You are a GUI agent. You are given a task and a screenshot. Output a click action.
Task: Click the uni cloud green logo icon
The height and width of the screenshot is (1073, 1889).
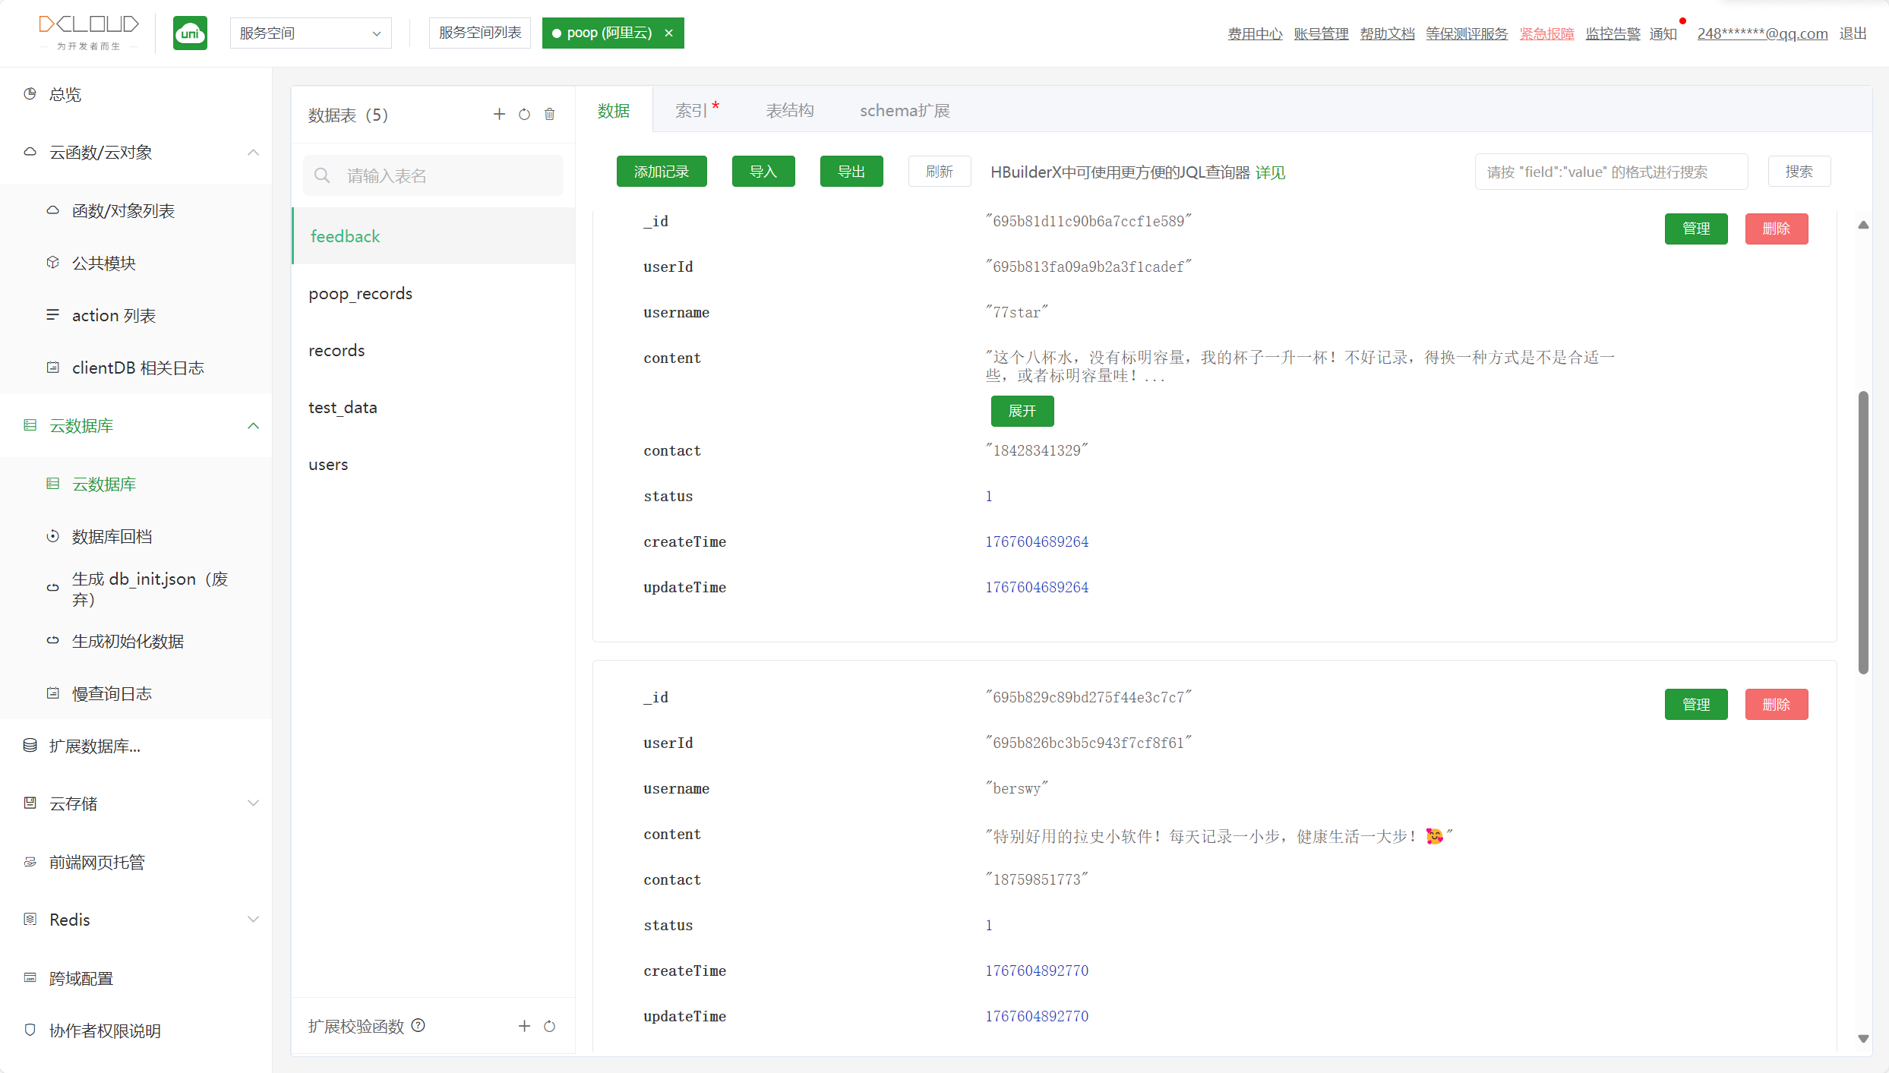tap(190, 33)
